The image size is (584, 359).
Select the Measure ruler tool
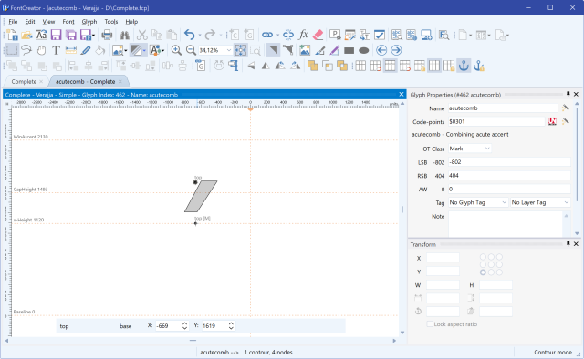click(x=71, y=50)
